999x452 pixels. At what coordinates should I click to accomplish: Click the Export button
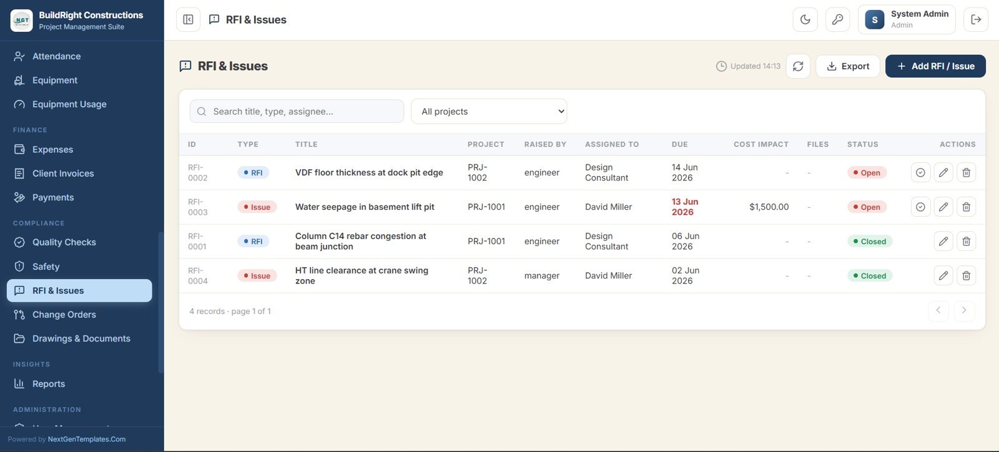[x=848, y=66]
